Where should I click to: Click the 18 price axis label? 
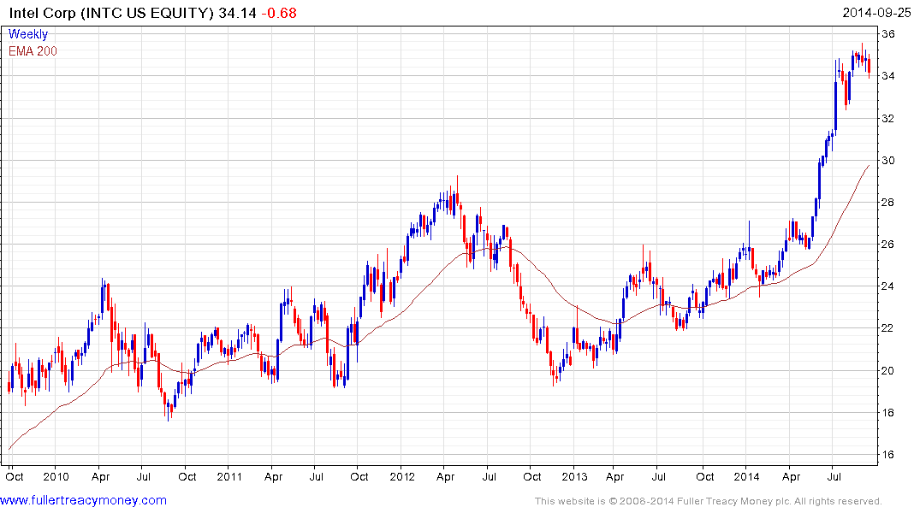pos(888,412)
